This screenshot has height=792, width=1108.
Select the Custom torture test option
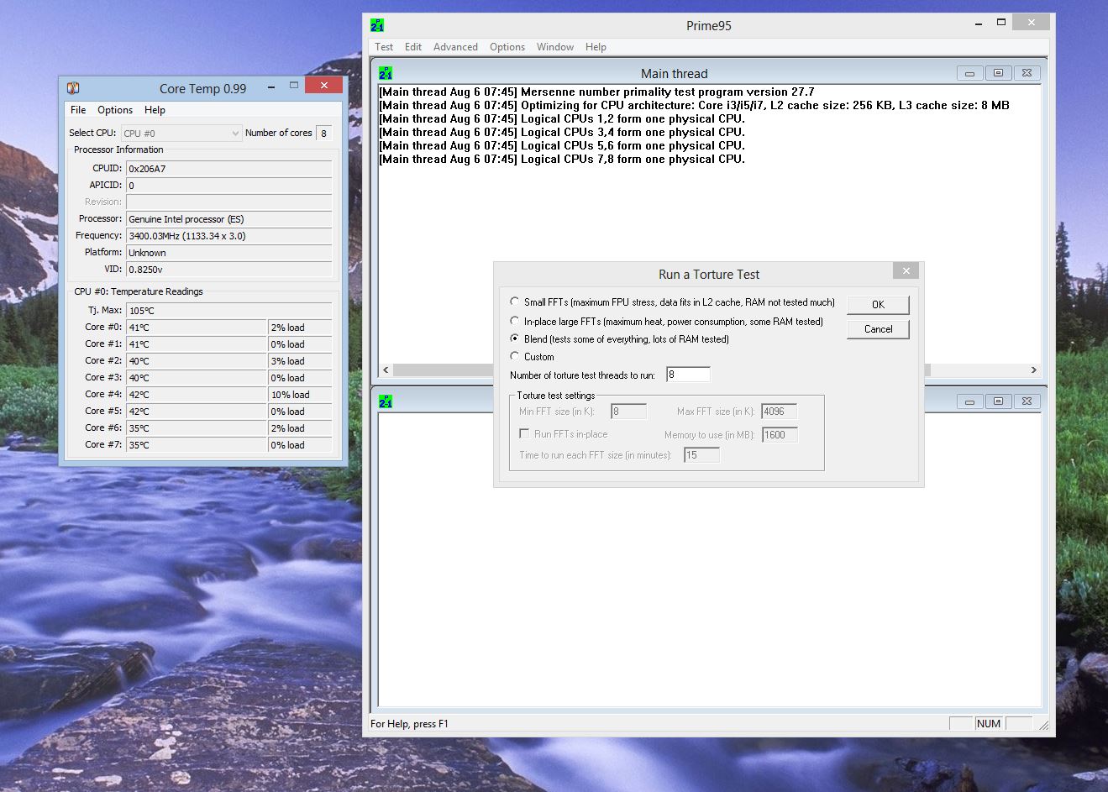click(x=514, y=356)
